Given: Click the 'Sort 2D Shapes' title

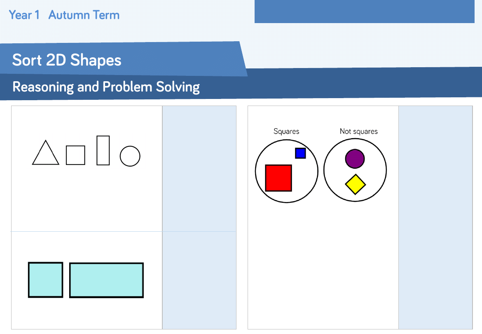Looking at the screenshot, I should click(67, 60).
